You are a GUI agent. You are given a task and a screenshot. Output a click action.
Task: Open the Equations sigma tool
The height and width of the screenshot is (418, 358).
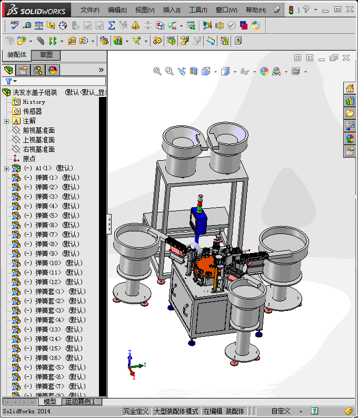pyautogui.click(x=112, y=25)
